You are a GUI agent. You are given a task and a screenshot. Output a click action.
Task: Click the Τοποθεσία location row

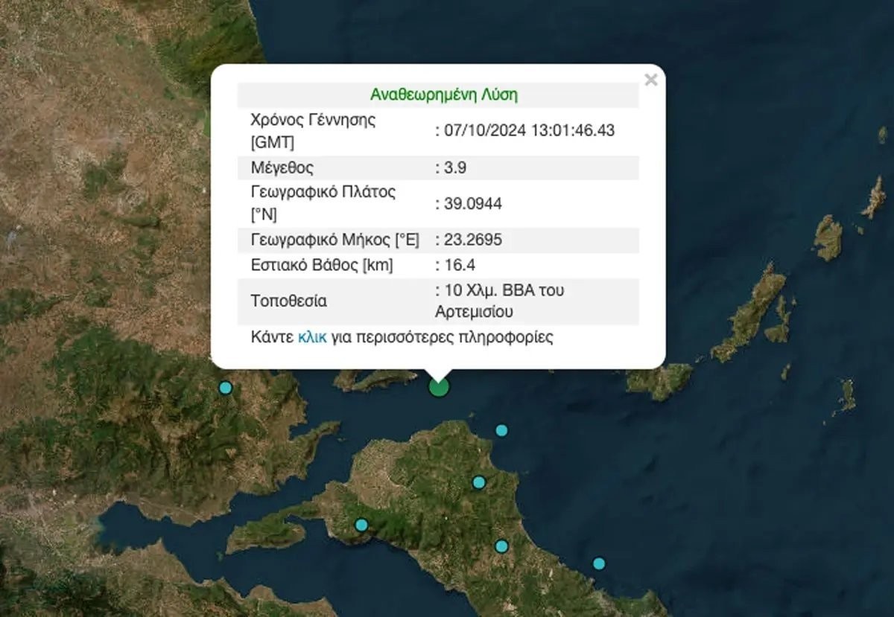tap(287, 301)
